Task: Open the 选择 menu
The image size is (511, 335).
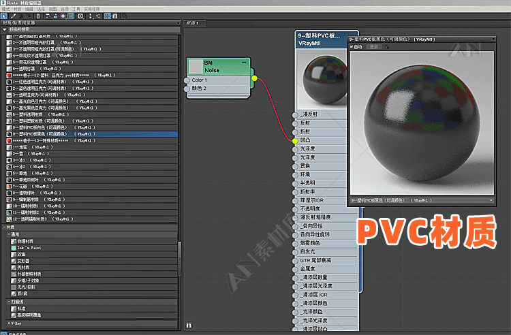Action: (41, 9)
